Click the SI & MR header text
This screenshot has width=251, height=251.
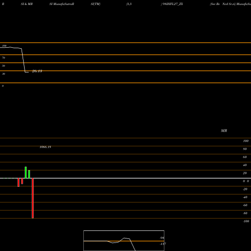(27, 4)
